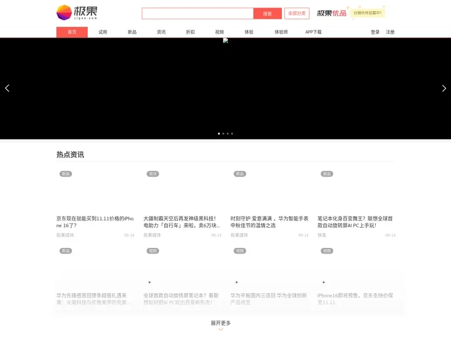Click the 新品 tag on the iPhone 16 card
Viewport: 451px width, 338px height.
(x=66, y=174)
